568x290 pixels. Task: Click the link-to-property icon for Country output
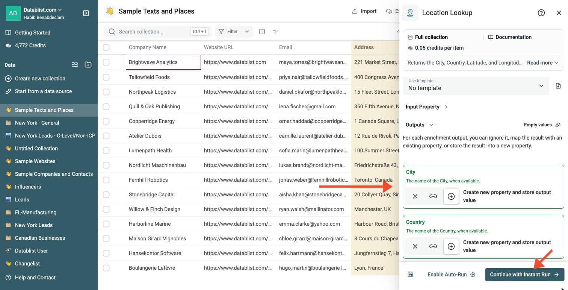433,246
